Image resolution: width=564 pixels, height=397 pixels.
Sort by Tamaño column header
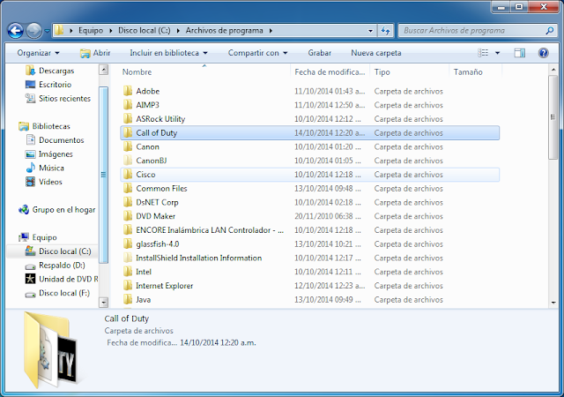point(475,72)
